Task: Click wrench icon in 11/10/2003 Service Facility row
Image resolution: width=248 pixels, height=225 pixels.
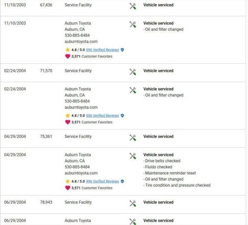Action: (x=133, y=6)
